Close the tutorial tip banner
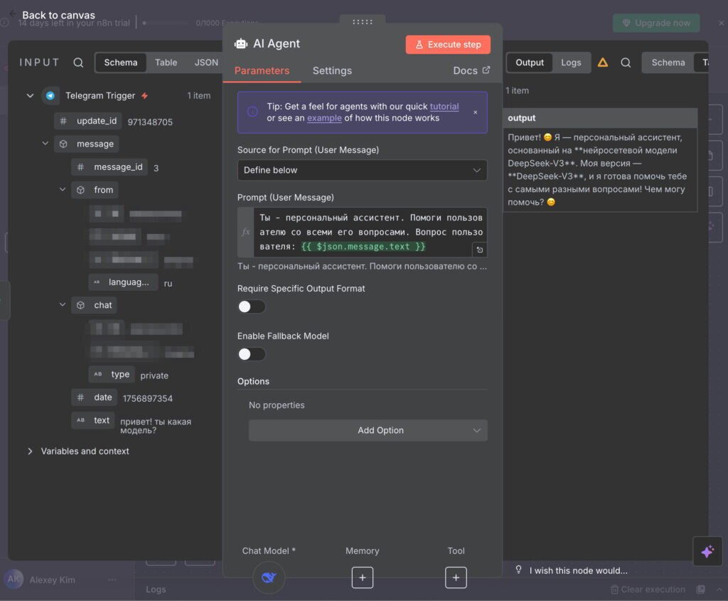Screen dimensions: 728x601 tap(475, 112)
